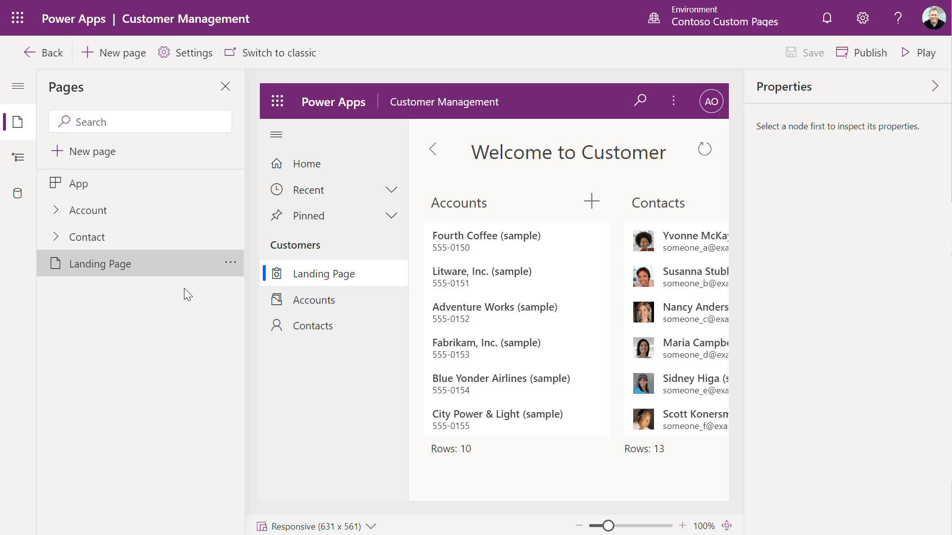The height and width of the screenshot is (535, 952).
Task: Open search in the app preview header
Action: (640, 101)
